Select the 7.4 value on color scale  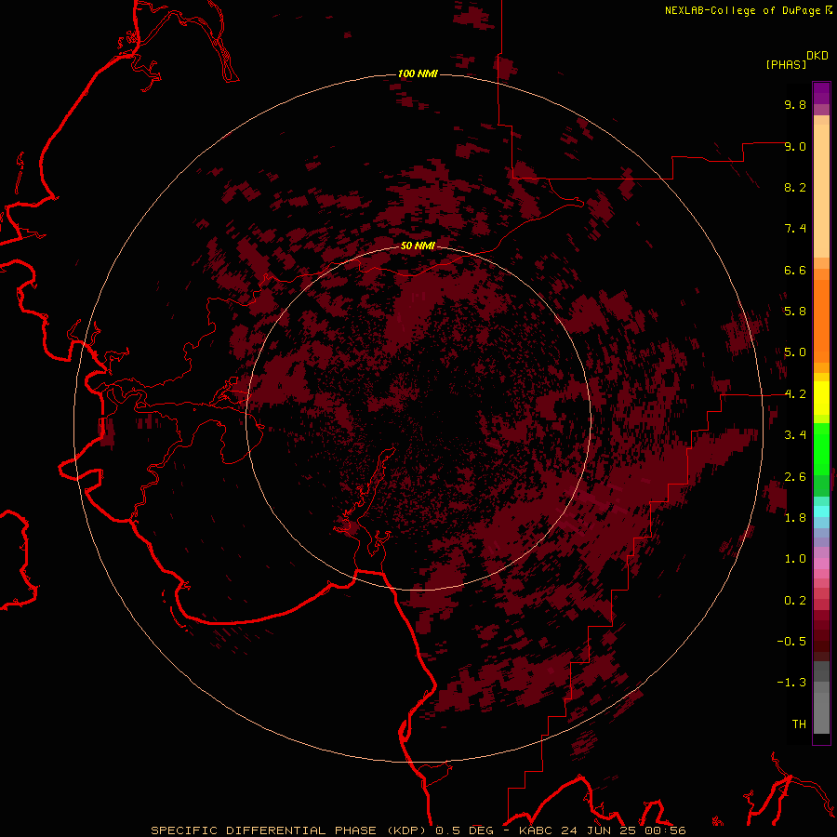tap(795, 229)
